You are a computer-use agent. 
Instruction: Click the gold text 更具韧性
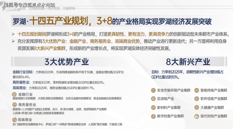[116, 34]
